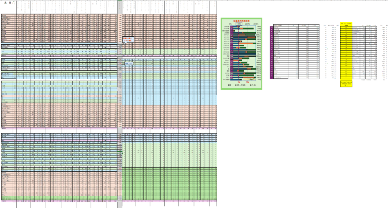Screen dimensions: 388x208
Task: Click the red 5g label under chart
Action: [239, 82]
